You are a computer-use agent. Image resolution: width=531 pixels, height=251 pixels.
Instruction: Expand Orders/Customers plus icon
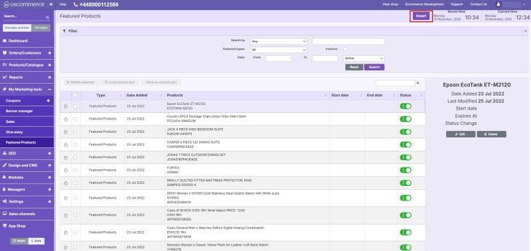click(x=49, y=53)
